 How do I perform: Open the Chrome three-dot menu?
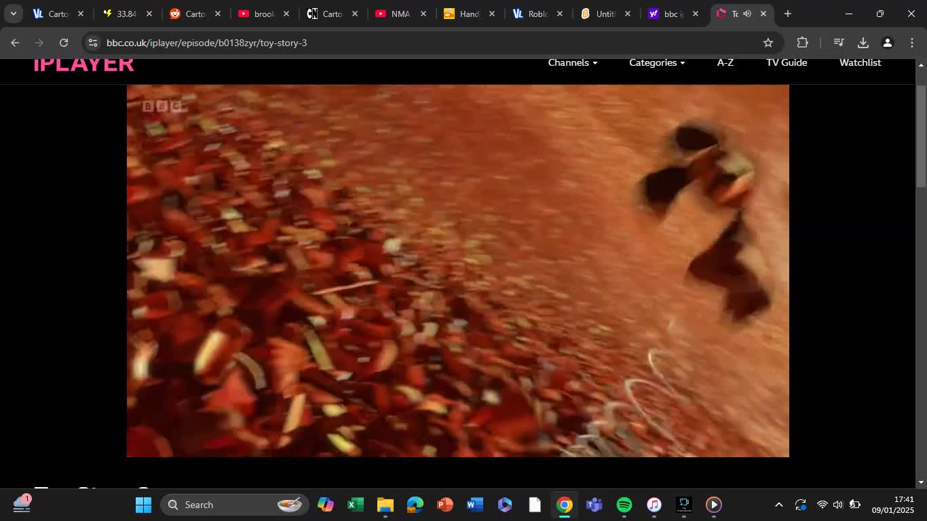point(911,43)
